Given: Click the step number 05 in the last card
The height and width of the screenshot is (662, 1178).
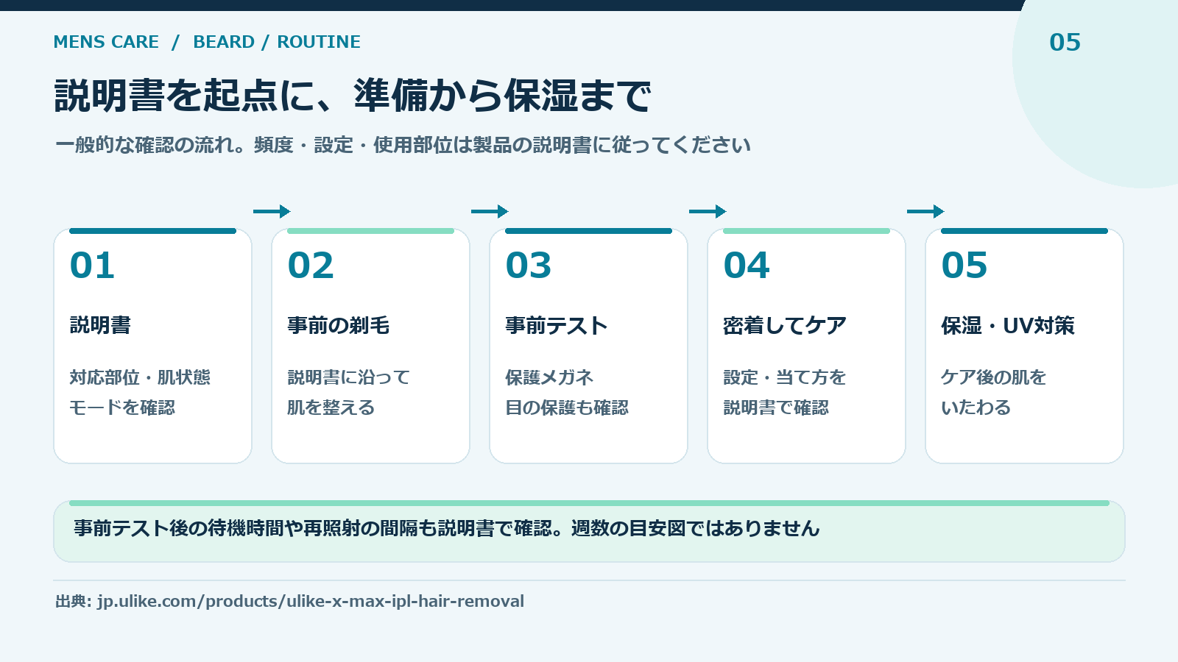Looking at the screenshot, I should (964, 266).
